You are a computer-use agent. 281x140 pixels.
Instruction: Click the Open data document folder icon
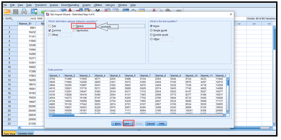click(x=7, y=12)
